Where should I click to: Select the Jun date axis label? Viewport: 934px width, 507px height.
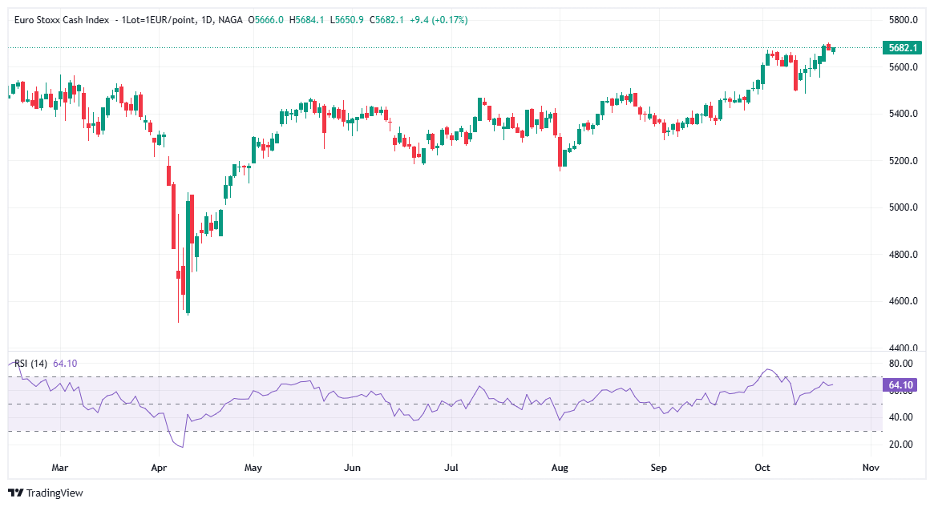point(350,466)
